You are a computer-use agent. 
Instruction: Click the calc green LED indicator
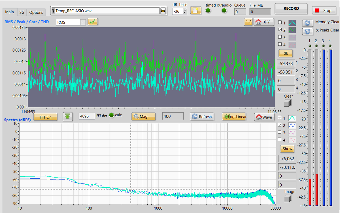[x=112, y=115]
